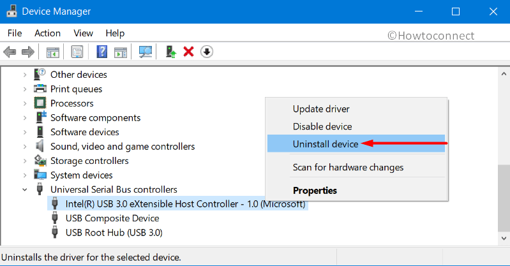
Task: Open the Action menu
Action: pyautogui.click(x=47, y=33)
